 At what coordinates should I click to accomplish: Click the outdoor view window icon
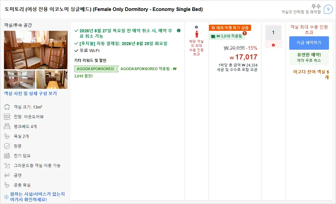coord(7,117)
